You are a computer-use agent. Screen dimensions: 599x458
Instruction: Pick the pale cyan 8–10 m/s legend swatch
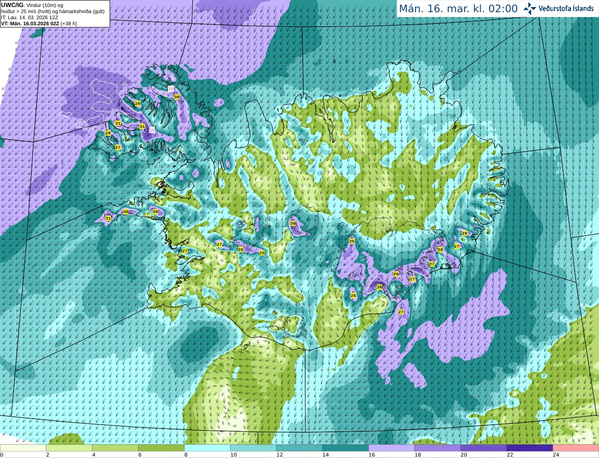[x=207, y=448]
